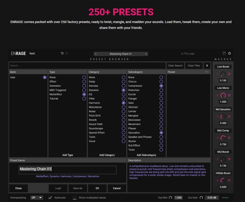Click the Low Boost macro knob
The height and width of the screenshot is (202, 245).
point(223,74)
